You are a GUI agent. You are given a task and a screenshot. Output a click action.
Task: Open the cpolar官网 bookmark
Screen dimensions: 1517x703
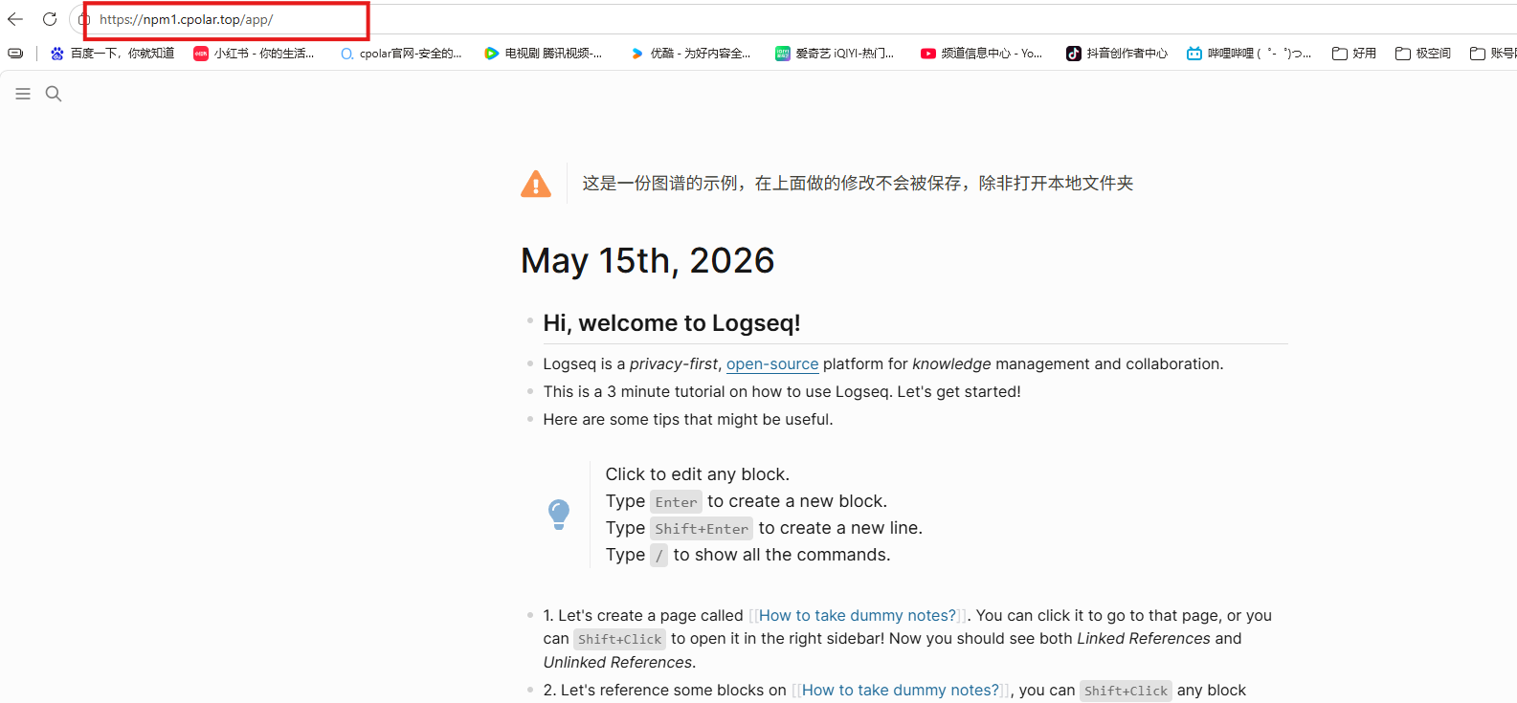401,54
